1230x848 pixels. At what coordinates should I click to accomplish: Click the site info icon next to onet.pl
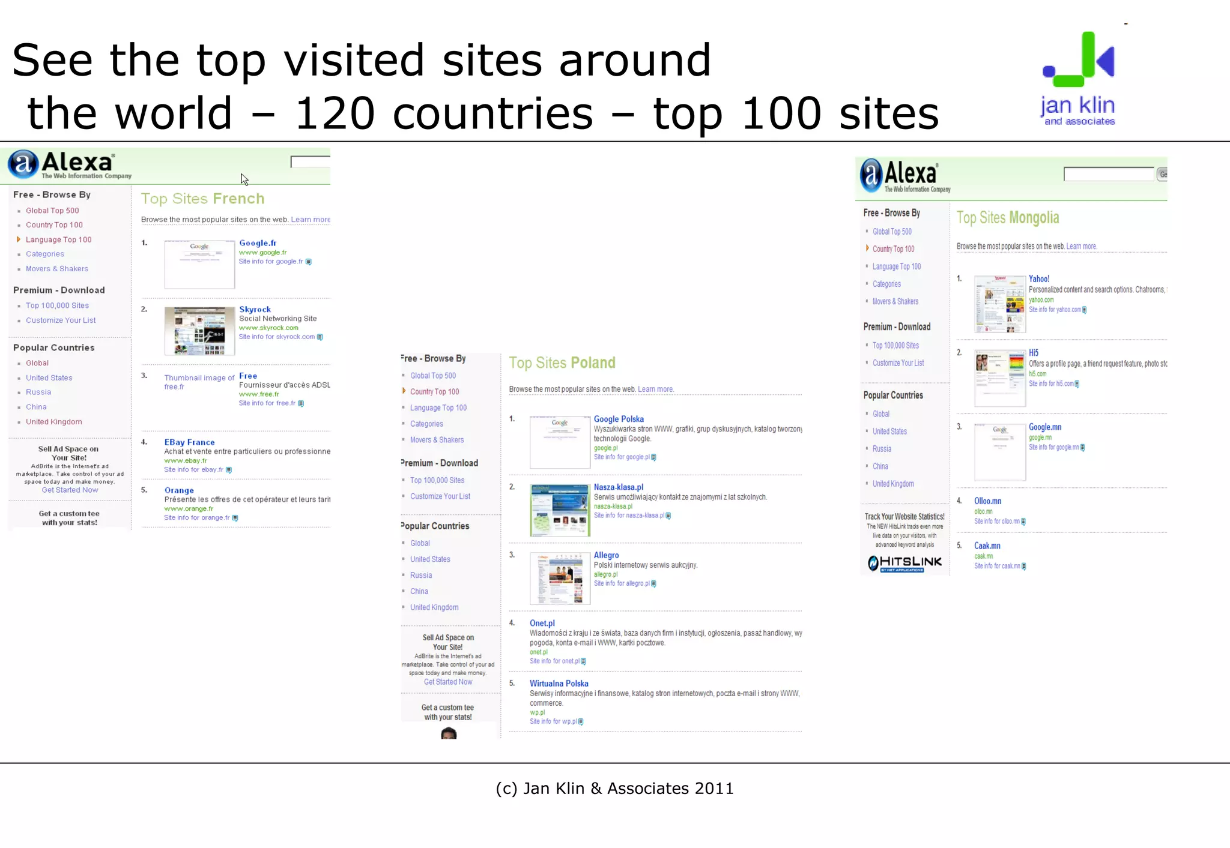tap(583, 661)
